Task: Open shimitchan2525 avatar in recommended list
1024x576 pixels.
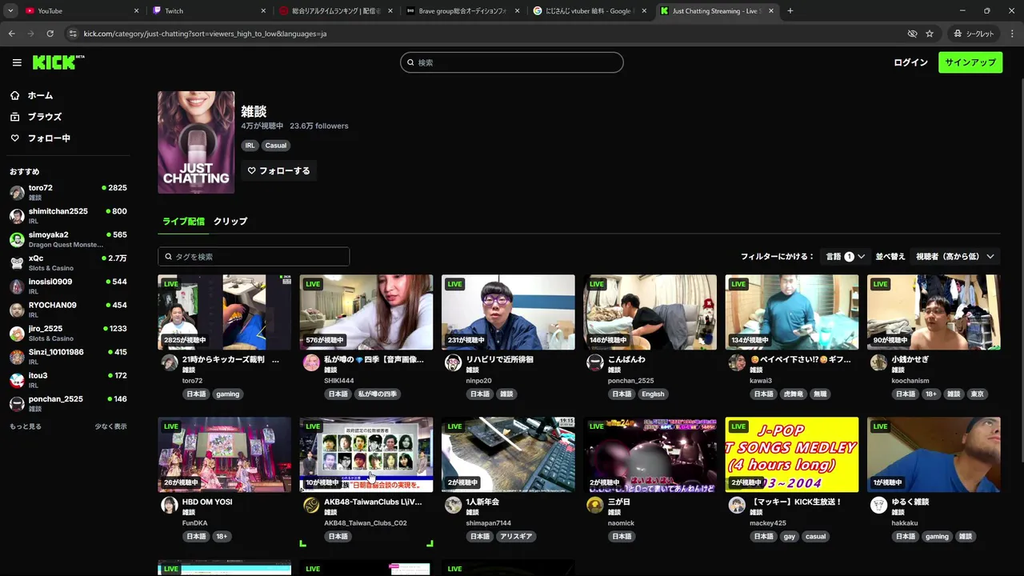Action: 17,216
